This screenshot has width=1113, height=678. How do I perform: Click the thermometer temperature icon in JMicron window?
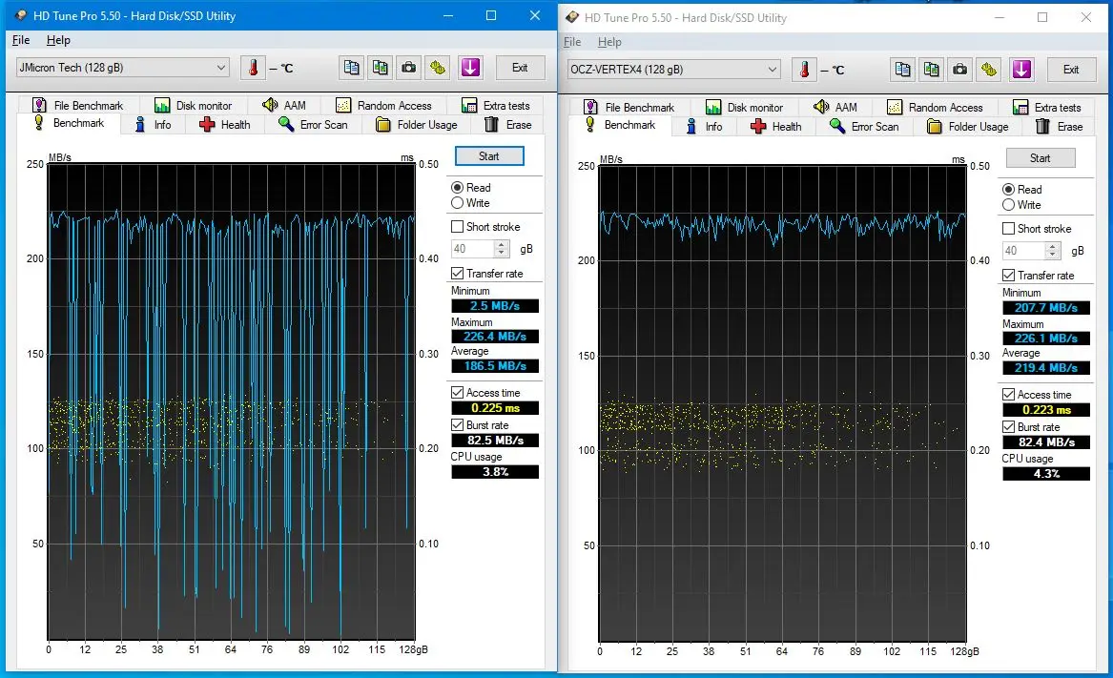click(x=253, y=68)
